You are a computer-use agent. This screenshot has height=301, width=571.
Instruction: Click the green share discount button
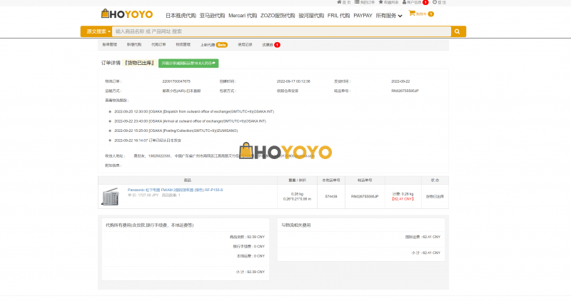tap(188, 63)
